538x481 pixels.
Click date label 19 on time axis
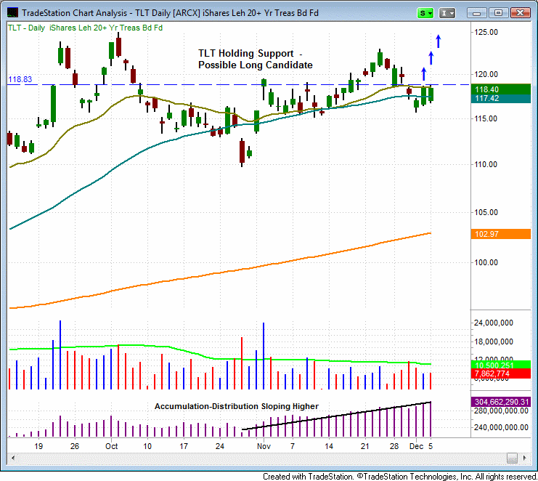click(x=38, y=446)
